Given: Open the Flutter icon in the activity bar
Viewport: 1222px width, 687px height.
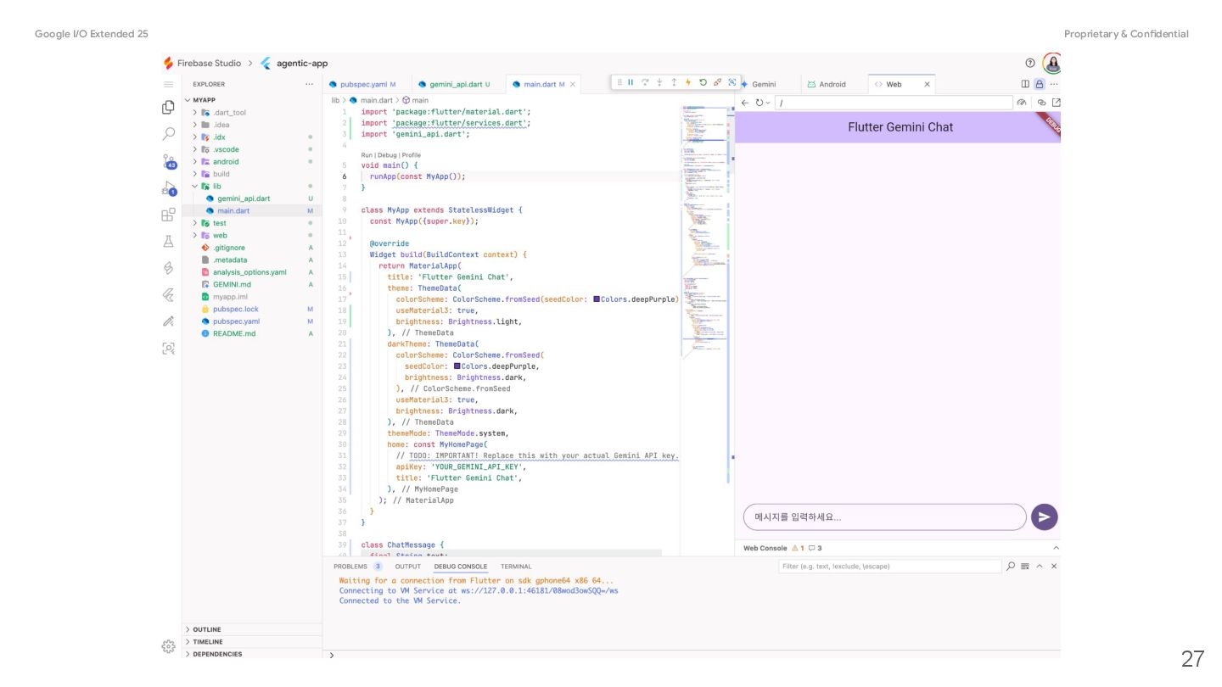Looking at the screenshot, I should (169, 295).
